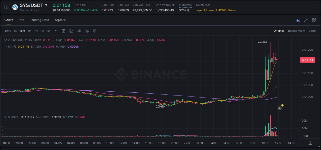Image resolution: width=321 pixels, height=150 pixels.
Task: Select Original chart view
Action: [279, 31]
